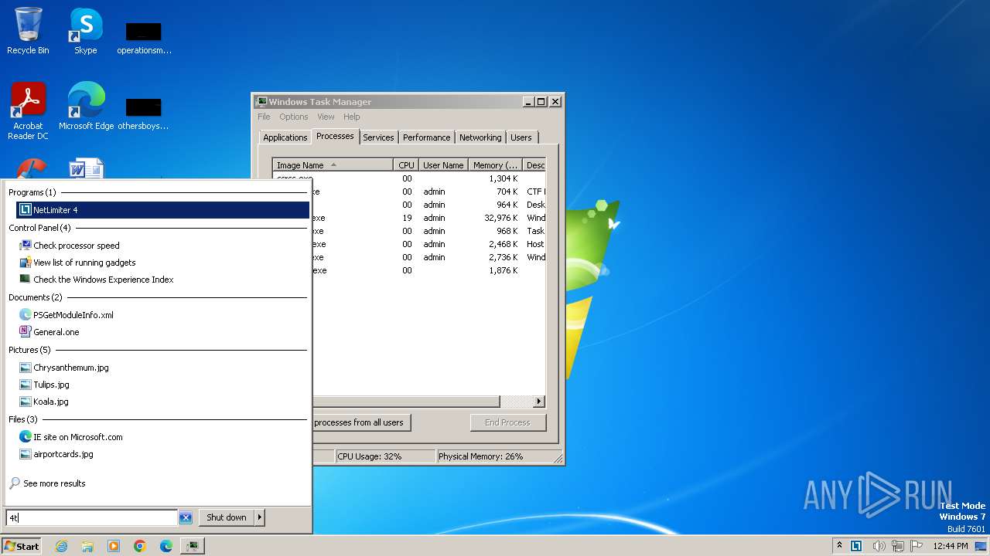Select process row with 1,876 K memory
Screen dimensions: 990x556
coord(429,270)
